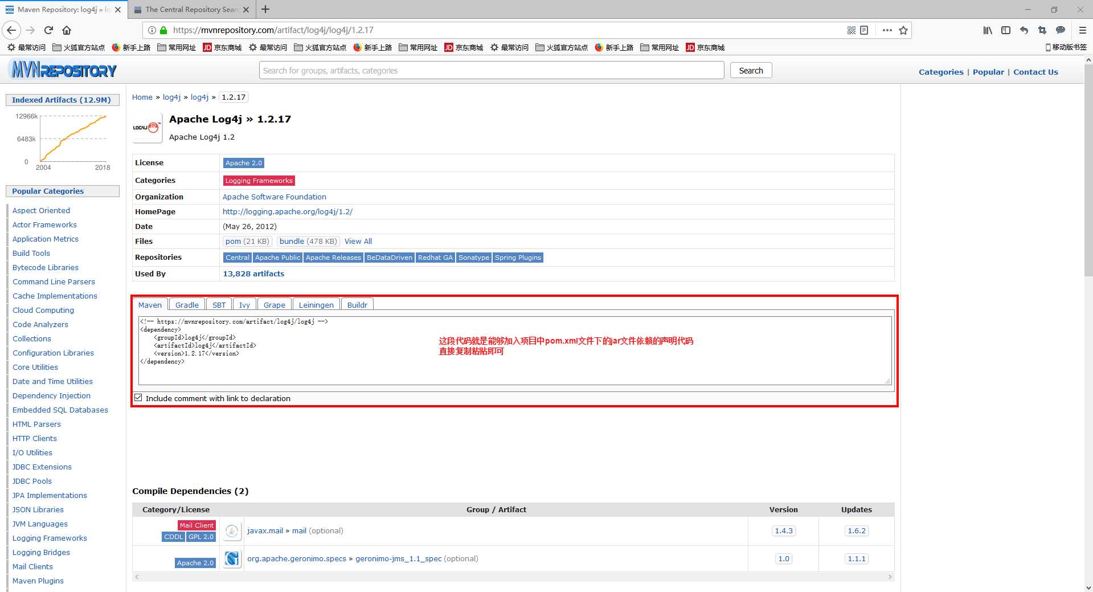Open Aspect Oriented category in sidebar
Image resolution: width=1093 pixels, height=592 pixels.
[41, 210]
